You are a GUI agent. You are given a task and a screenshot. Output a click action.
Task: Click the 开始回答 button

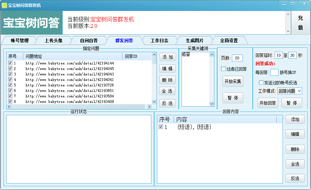pyautogui.click(x=268, y=103)
